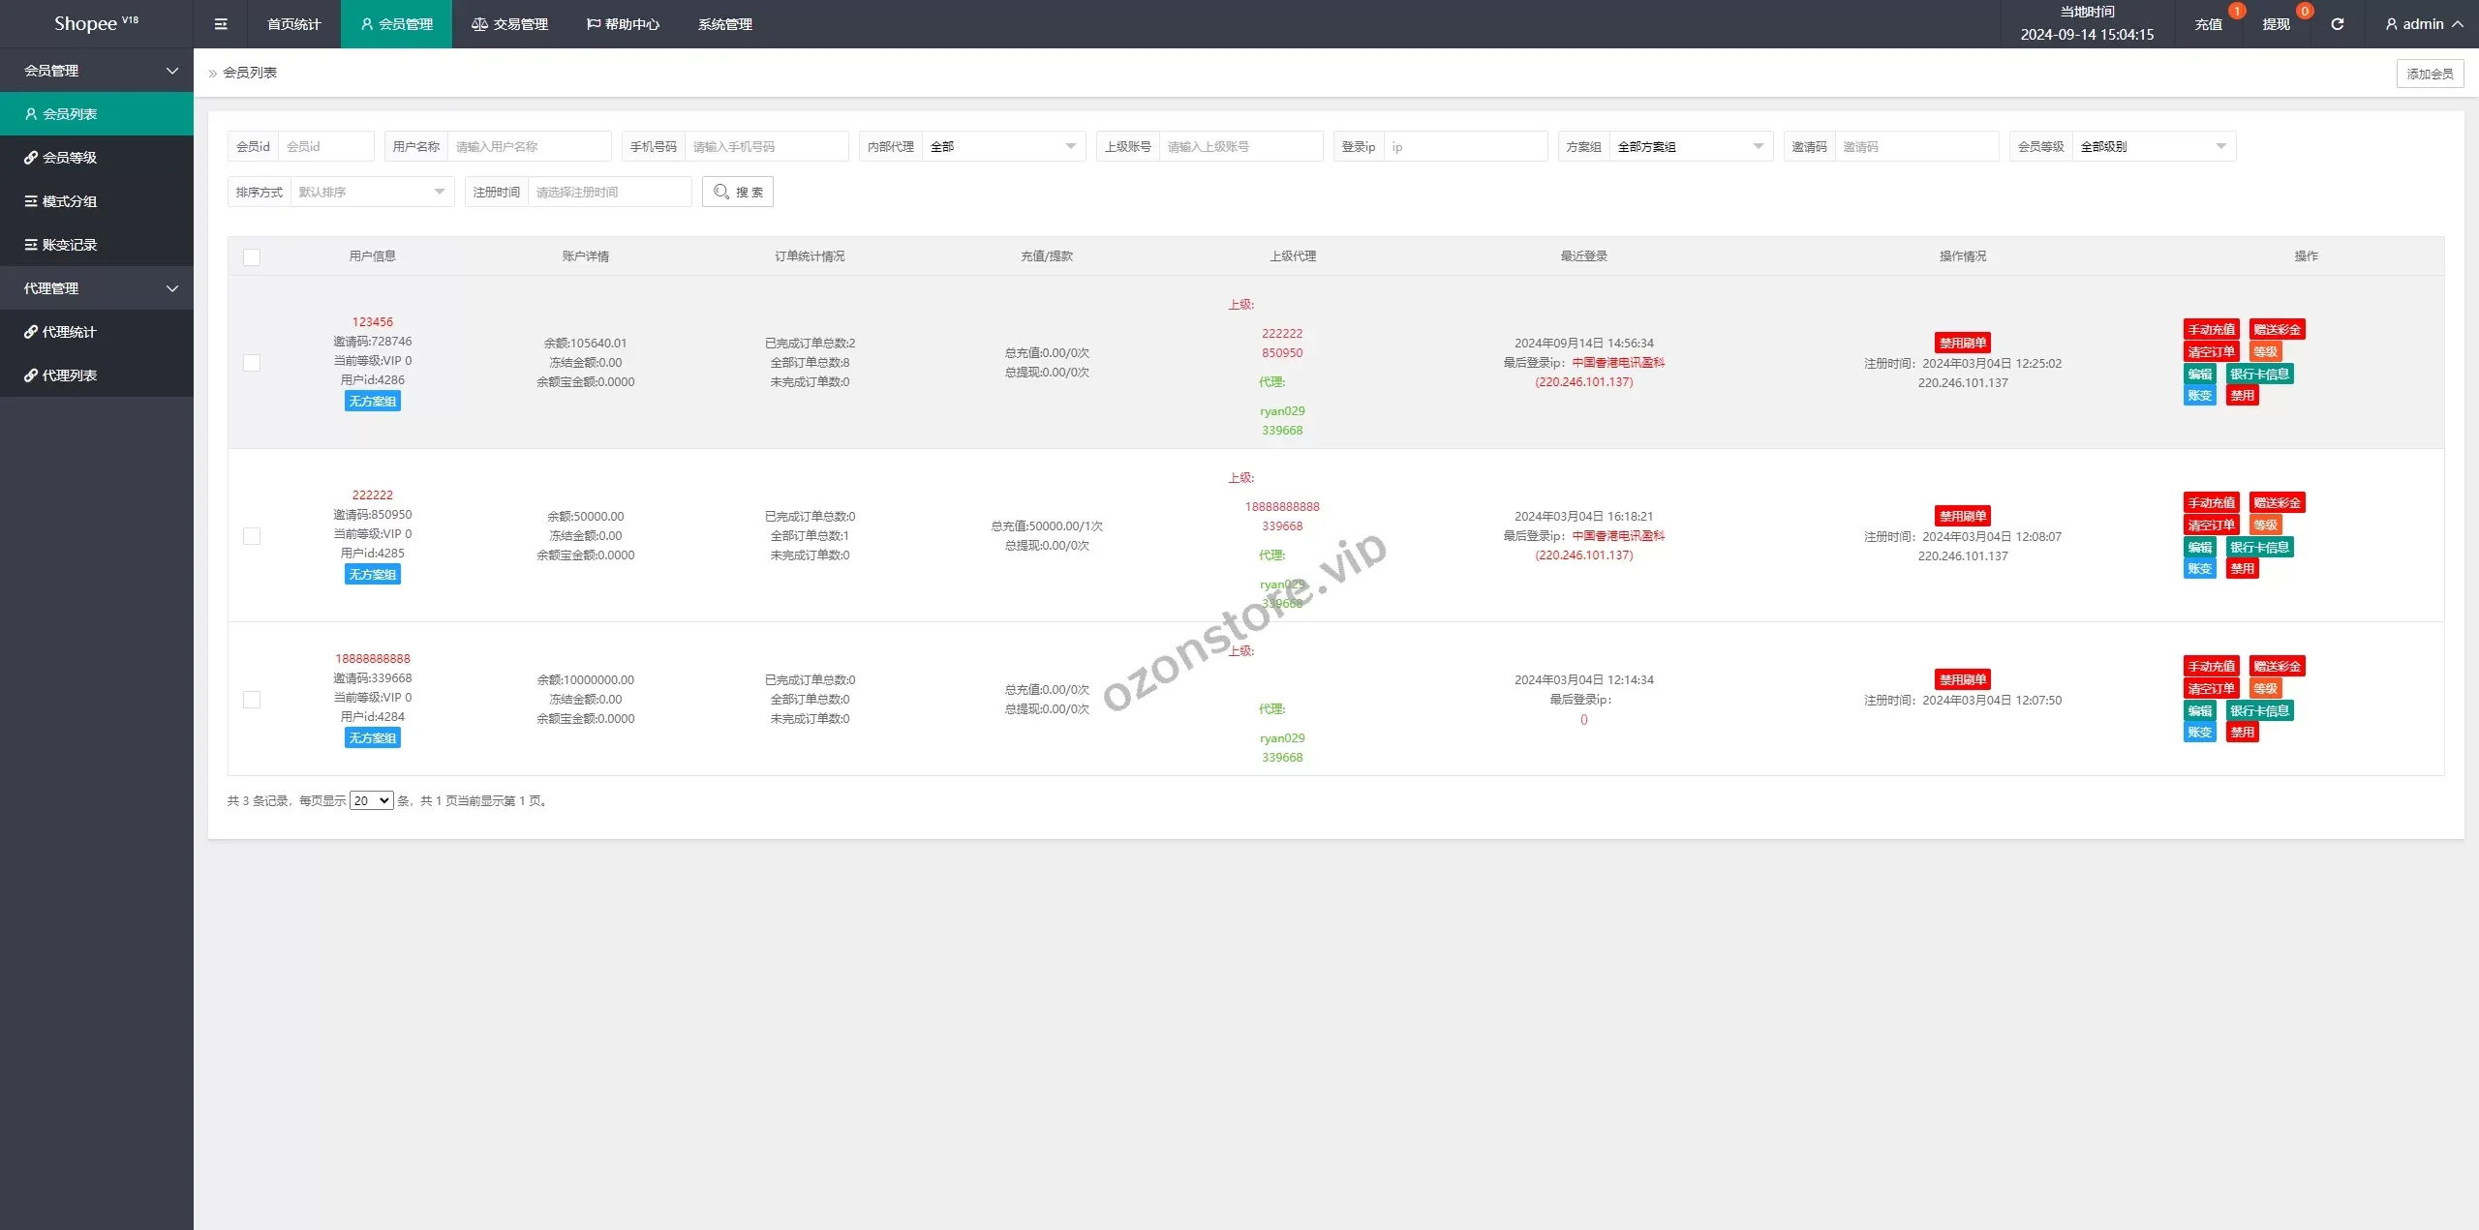This screenshot has width=2479, height=1230.
Task: Click the 添加会员 button
Action: [x=2430, y=74]
